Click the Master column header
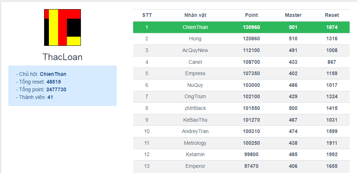The image size is (357, 173). 293,15
